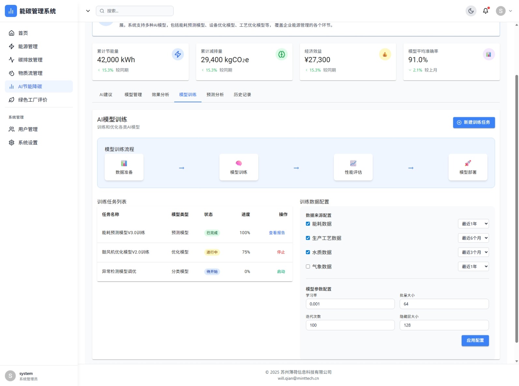Click the 模型部署 rocket step icon

[468, 163]
